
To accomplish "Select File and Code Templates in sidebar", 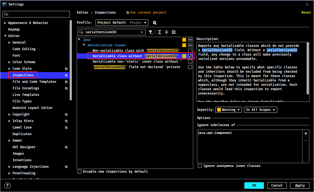I will click(35, 82).
